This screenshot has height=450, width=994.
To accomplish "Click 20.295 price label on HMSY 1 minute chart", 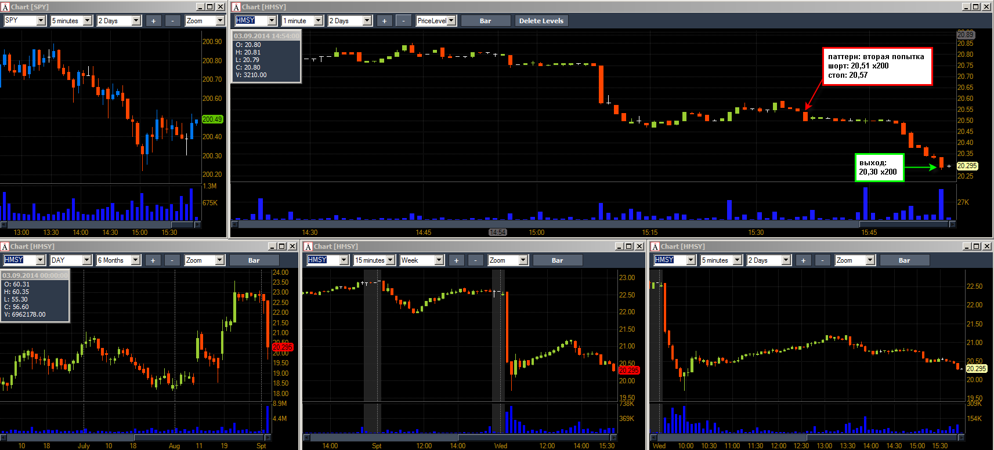I will click(967, 166).
